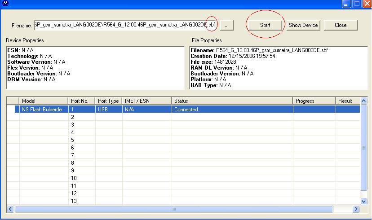Select port number 12 row

[x=183, y=194]
